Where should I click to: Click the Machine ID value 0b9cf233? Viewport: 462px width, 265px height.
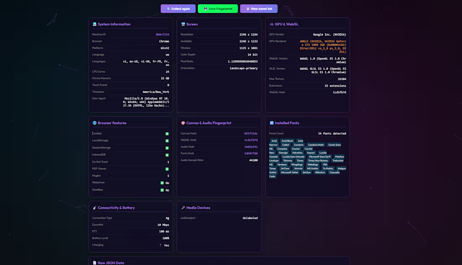[x=163, y=34]
